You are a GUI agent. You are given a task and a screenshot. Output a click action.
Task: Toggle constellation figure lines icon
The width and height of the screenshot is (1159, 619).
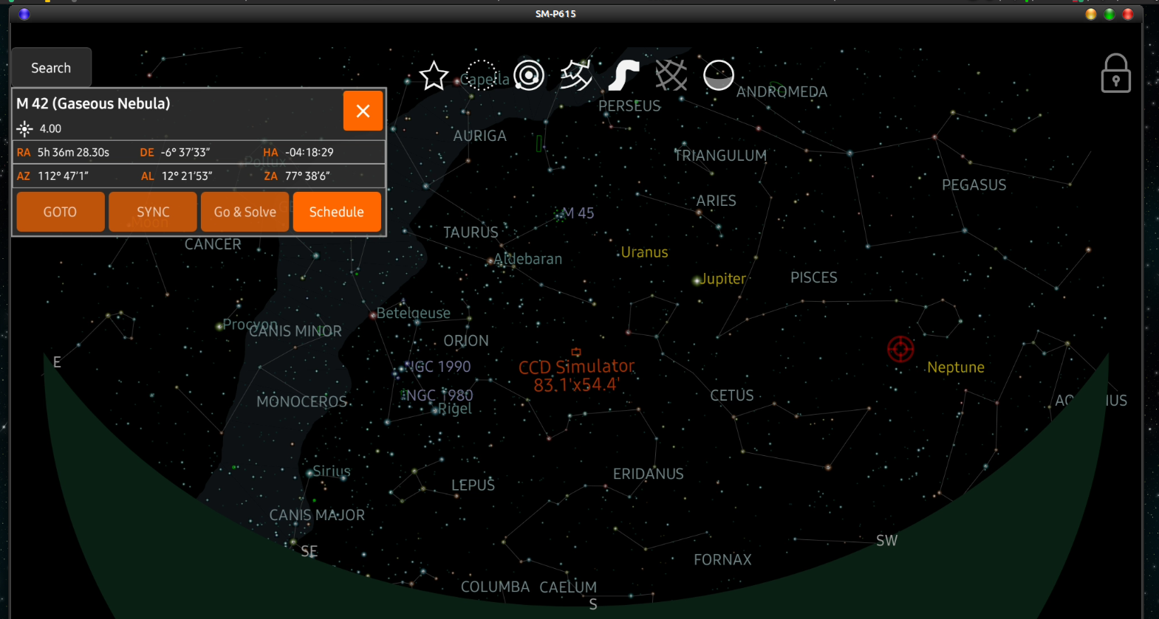[x=576, y=75]
